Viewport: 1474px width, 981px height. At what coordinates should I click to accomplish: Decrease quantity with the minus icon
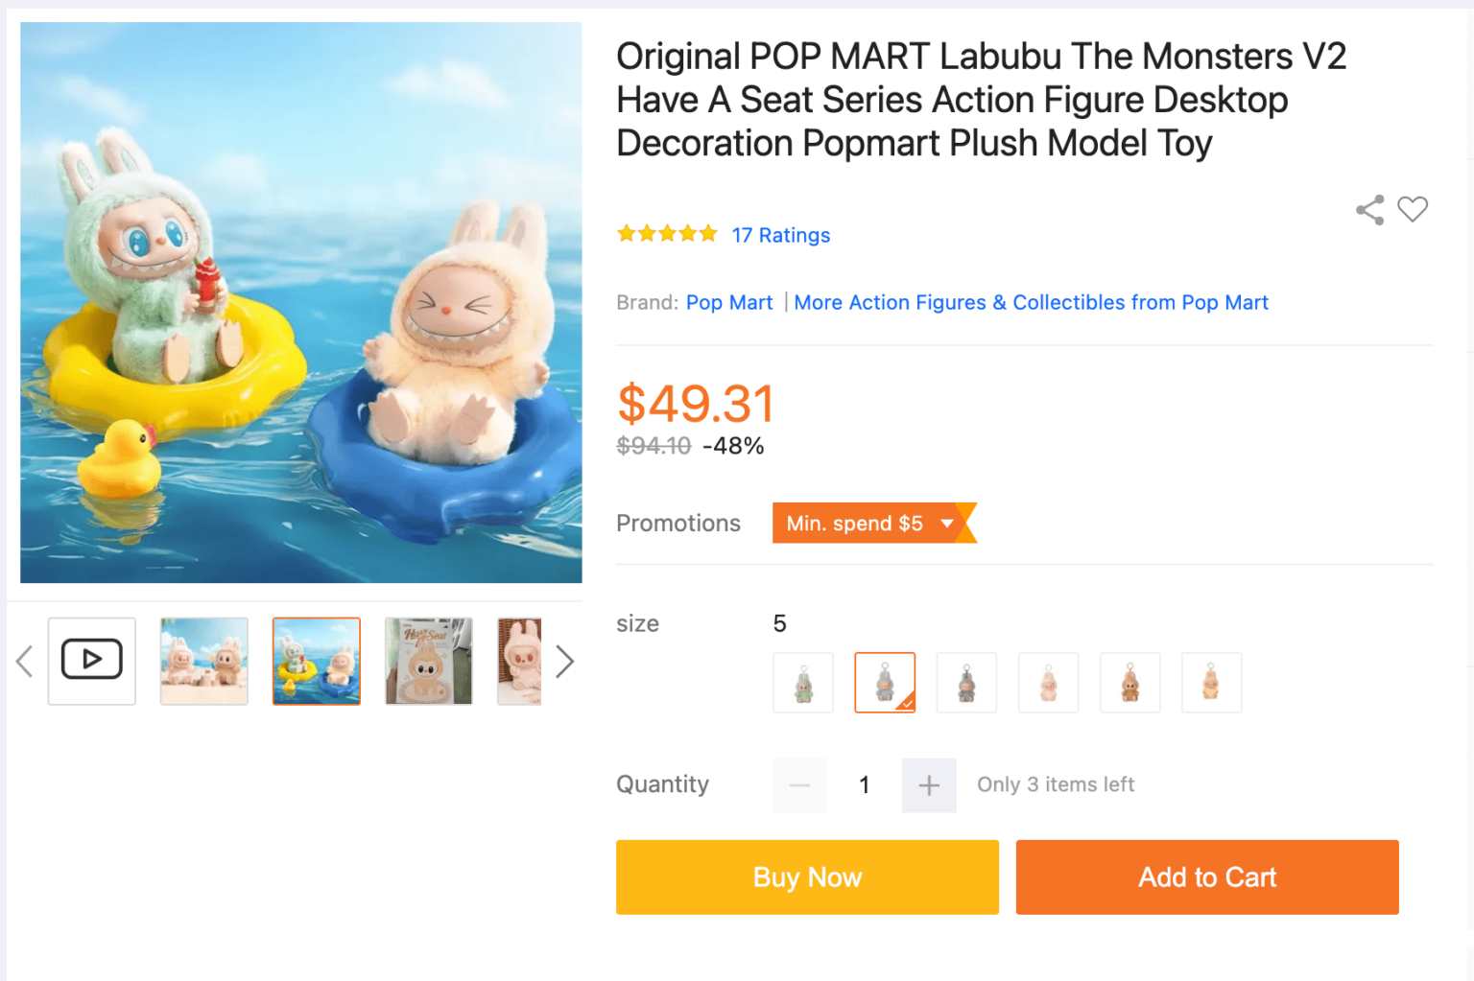click(799, 784)
